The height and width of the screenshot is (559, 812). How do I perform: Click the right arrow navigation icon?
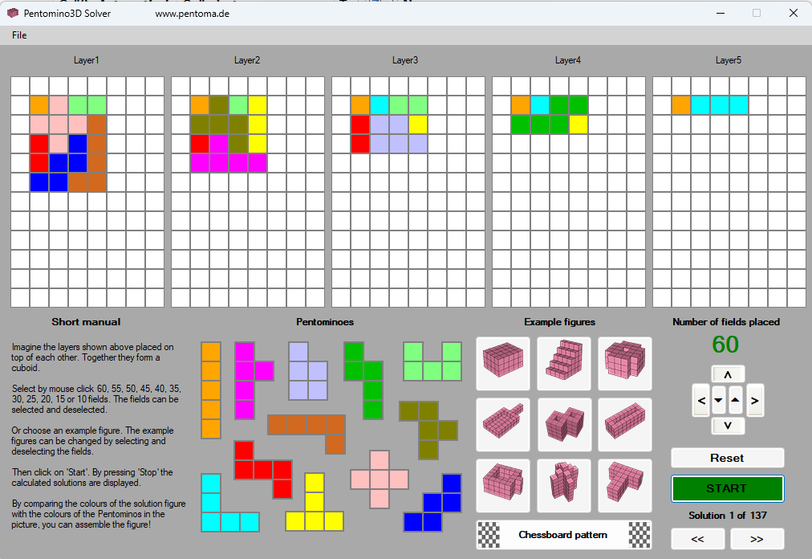755,400
